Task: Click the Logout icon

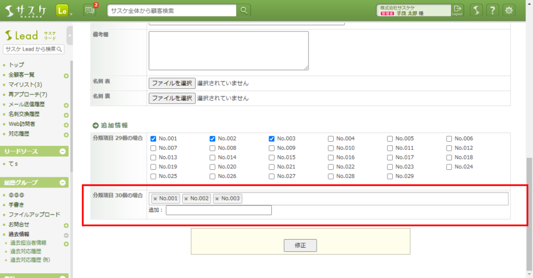Action: coord(457,10)
